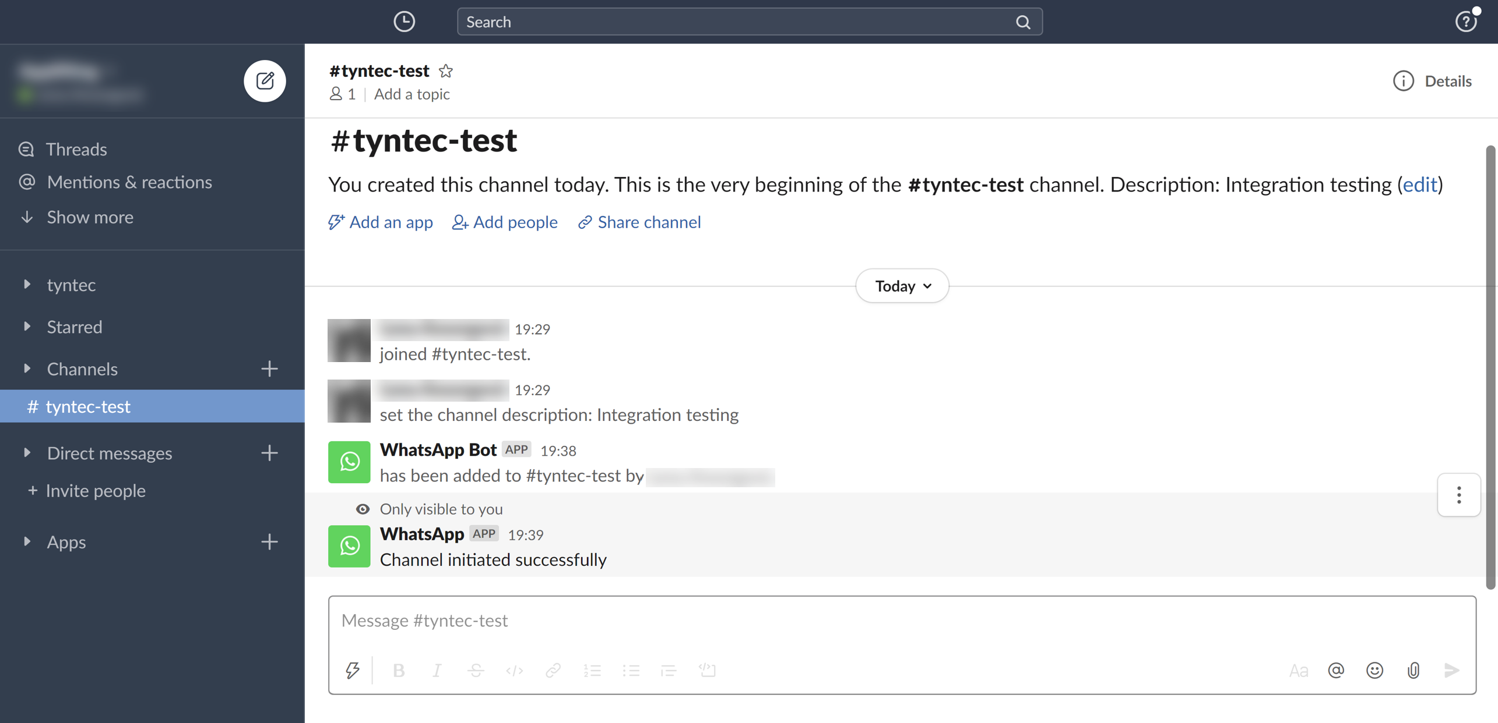1498x723 pixels.
Task: Insert a link with chain icon
Action: (x=553, y=671)
